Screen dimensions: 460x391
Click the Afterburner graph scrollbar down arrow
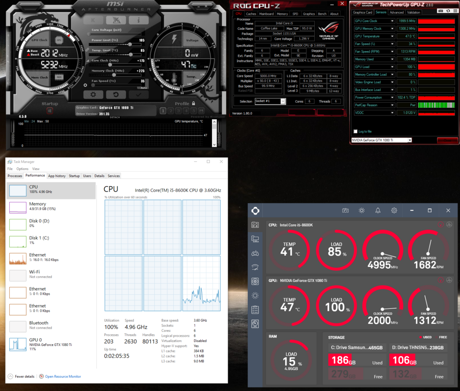point(214,145)
